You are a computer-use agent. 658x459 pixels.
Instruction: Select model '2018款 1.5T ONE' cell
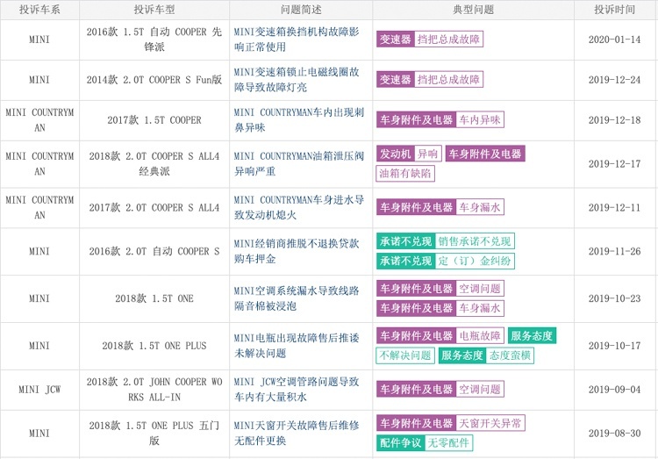coord(154,298)
